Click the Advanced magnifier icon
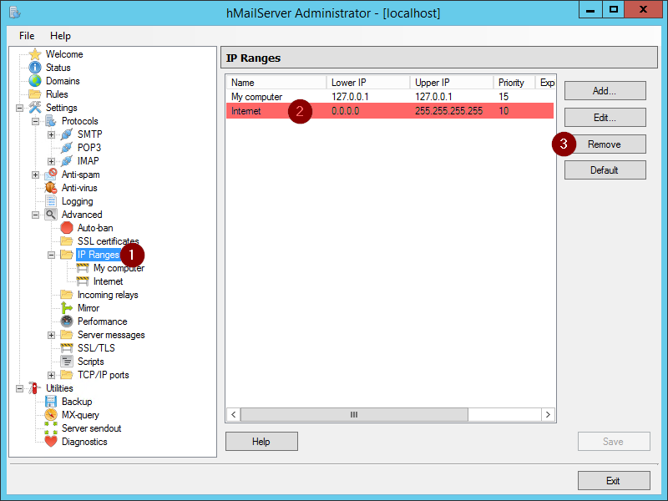Viewport: 668px width, 501px height. click(x=51, y=215)
